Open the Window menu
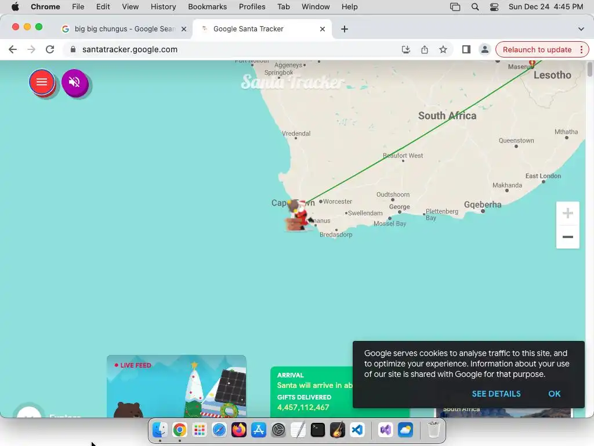The height and width of the screenshot is (446, 594). 316,7
